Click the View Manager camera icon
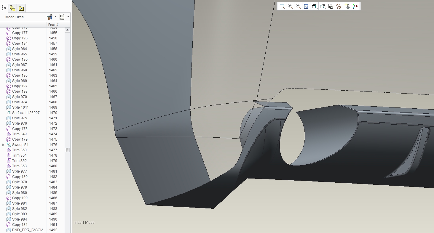 tap(331, 6)
